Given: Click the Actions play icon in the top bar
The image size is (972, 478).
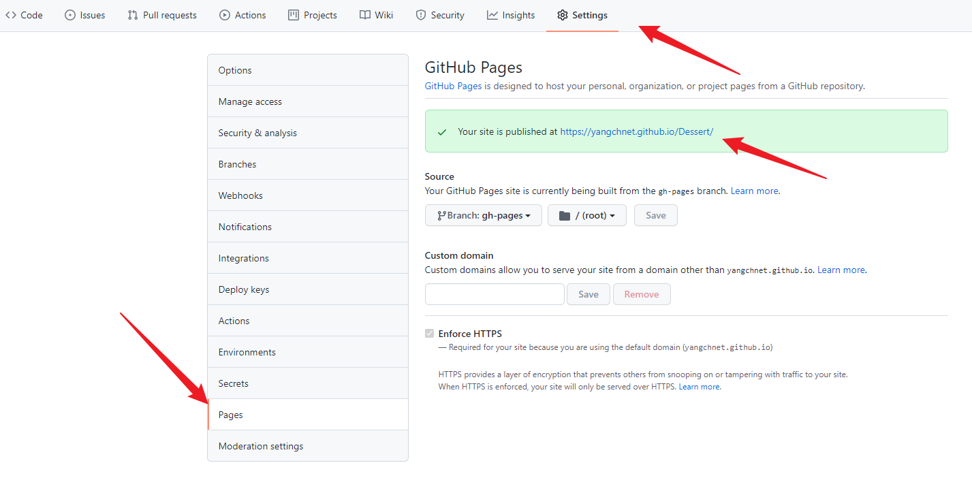Looking at the screenshot, I should tap(225, 15).
